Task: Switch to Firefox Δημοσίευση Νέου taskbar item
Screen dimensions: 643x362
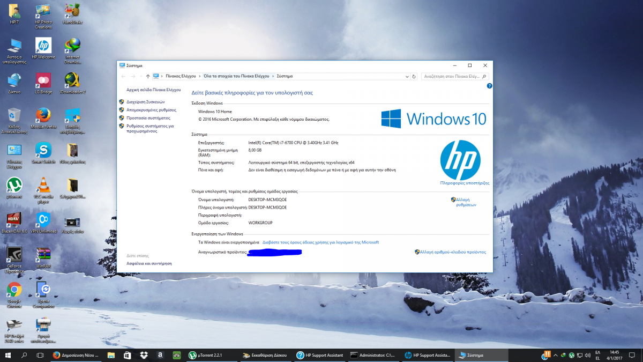Action: 76,355
